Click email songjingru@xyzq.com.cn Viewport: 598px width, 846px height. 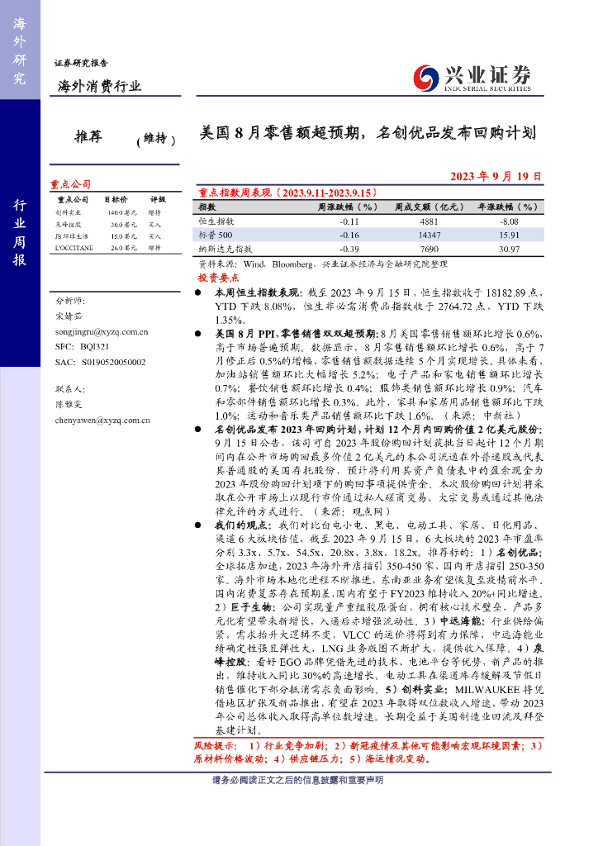coord(102,332)
